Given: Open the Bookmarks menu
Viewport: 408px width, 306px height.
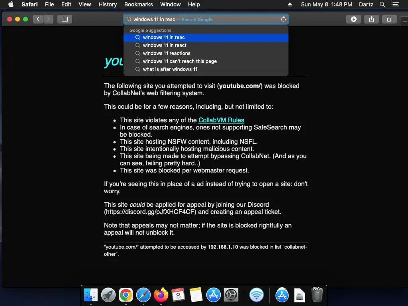Looking at the screenshot, I should click(138, 4).
